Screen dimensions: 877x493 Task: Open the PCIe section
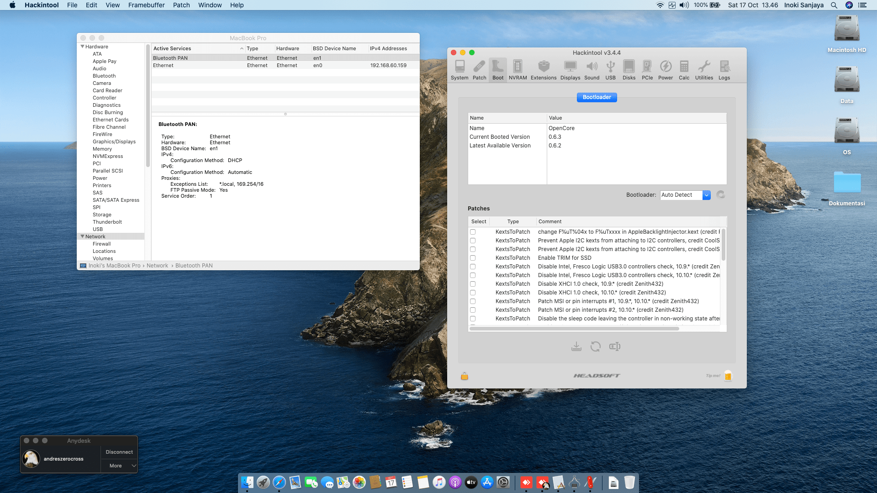click(647, 70)
